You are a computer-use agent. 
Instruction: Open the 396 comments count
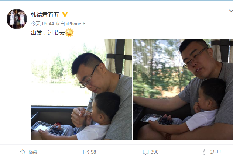coord(155,152)
